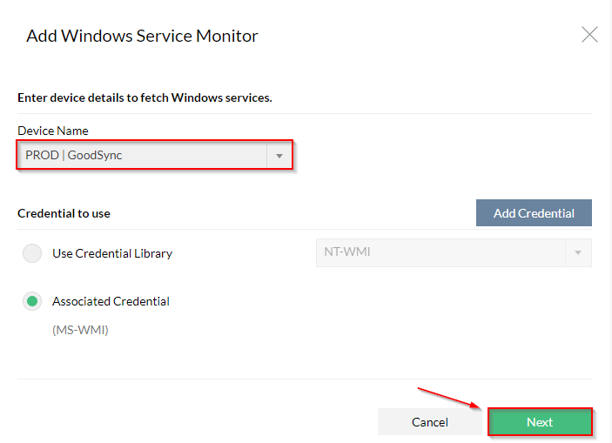Click the Associated Credential label text

111,301
